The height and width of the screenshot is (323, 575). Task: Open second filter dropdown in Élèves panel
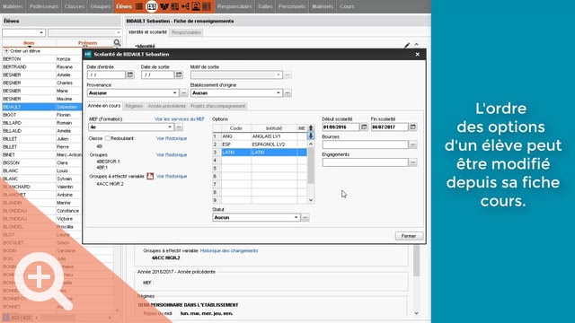(x=84, y=32)
